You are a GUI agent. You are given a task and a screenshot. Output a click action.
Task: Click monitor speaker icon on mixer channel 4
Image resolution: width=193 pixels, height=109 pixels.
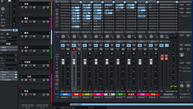pyautogui.click(x=101, y=54)
